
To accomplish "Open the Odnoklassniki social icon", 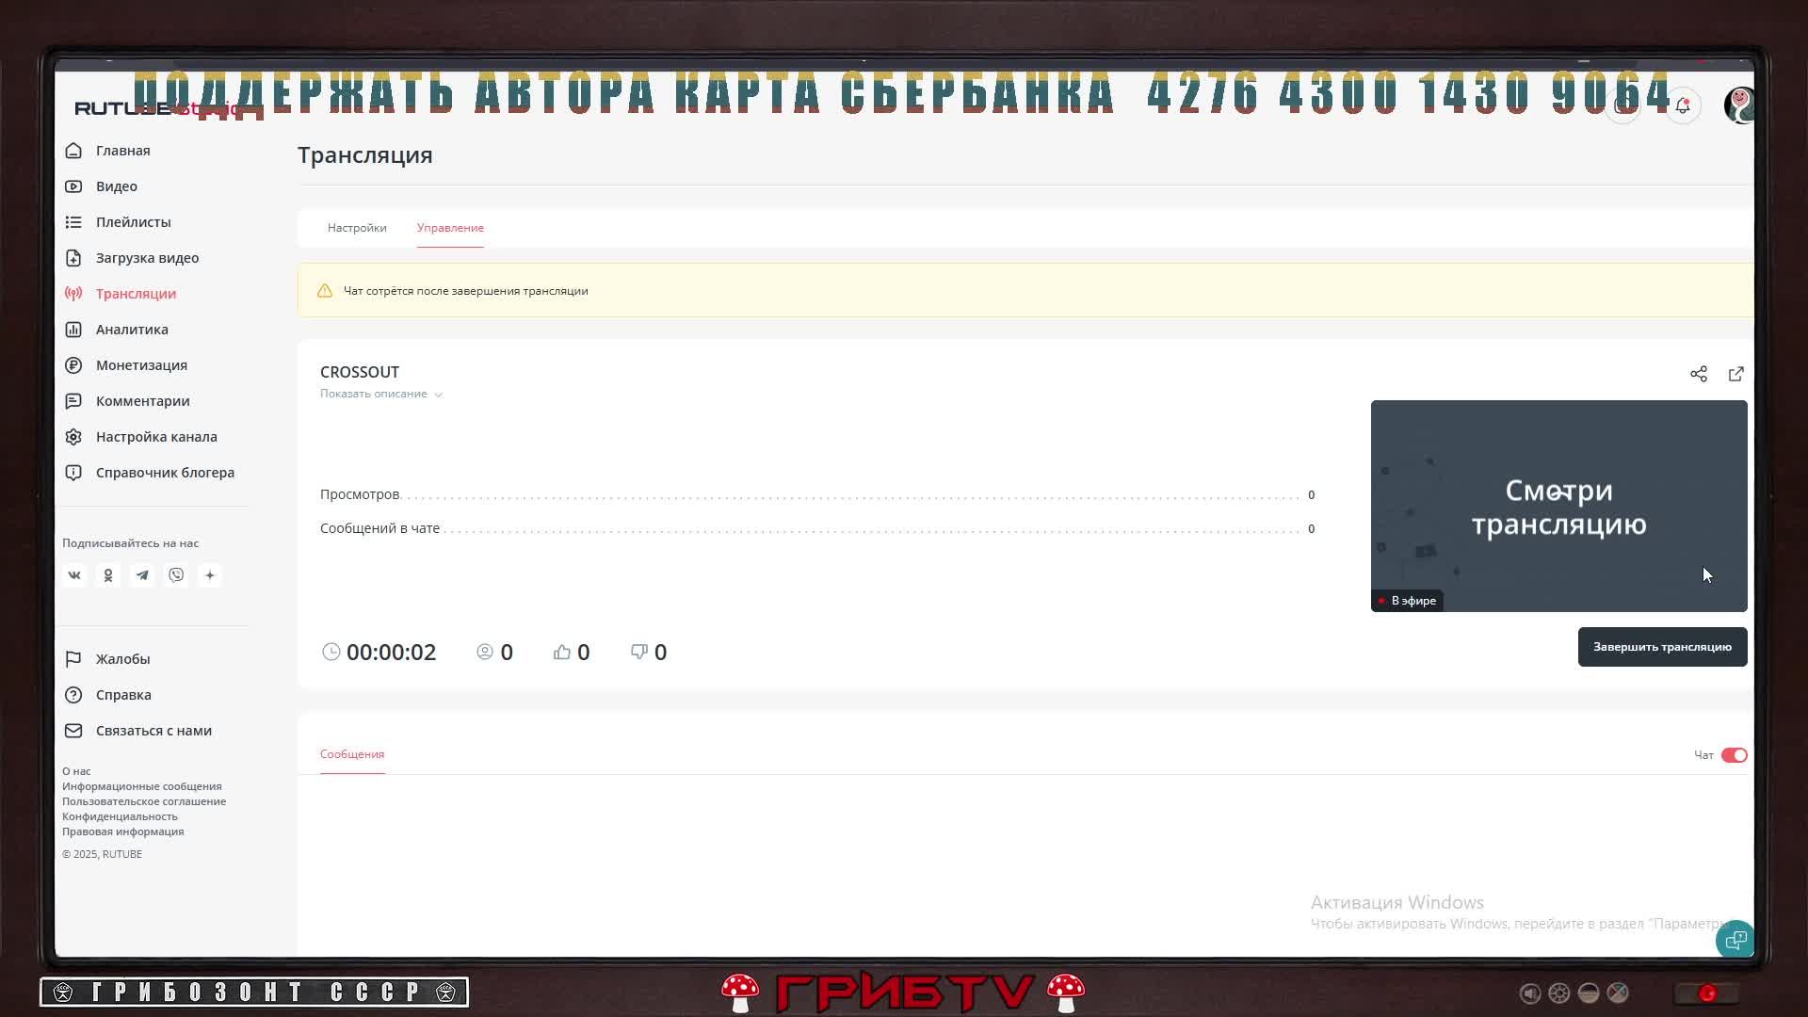I will pos(108,575).
